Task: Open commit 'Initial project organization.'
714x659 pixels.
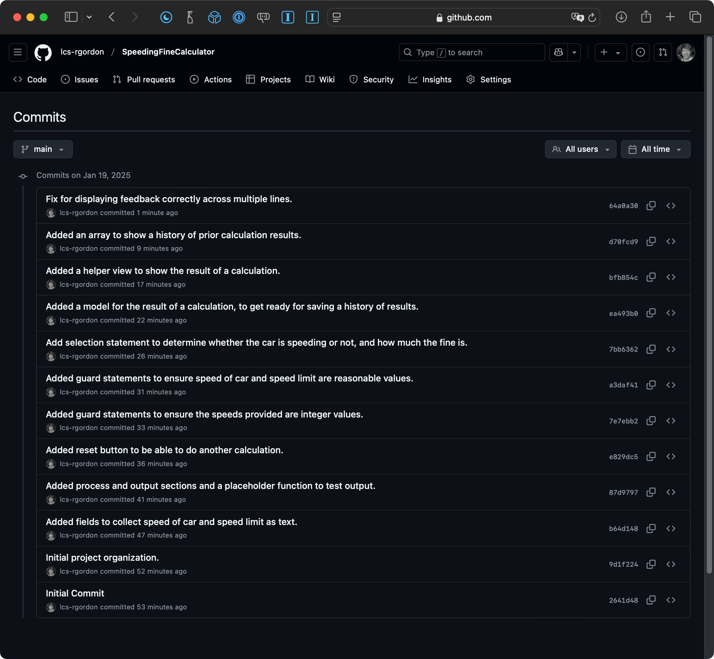Action: [102, 557]
